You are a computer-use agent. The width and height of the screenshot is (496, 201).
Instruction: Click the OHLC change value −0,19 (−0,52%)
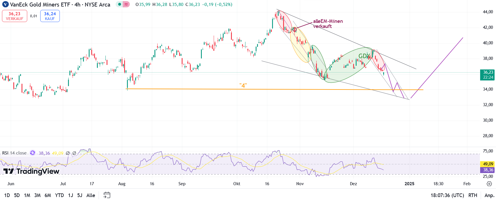(217, 5)
